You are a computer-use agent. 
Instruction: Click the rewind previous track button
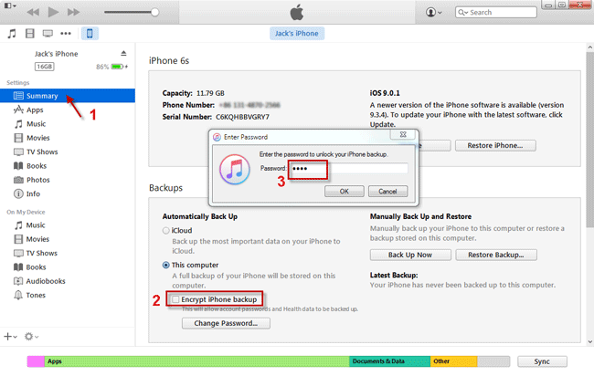tap(33, 12)
